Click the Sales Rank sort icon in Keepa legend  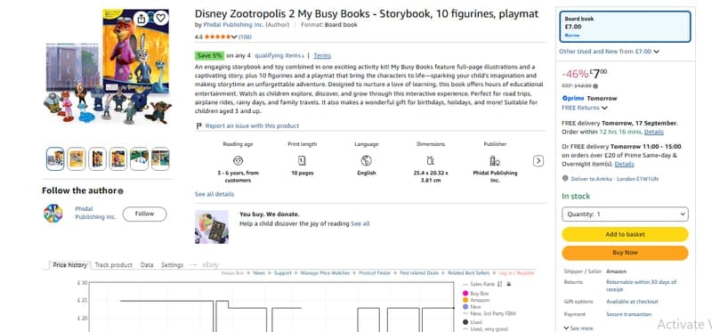tap(499, 284)
